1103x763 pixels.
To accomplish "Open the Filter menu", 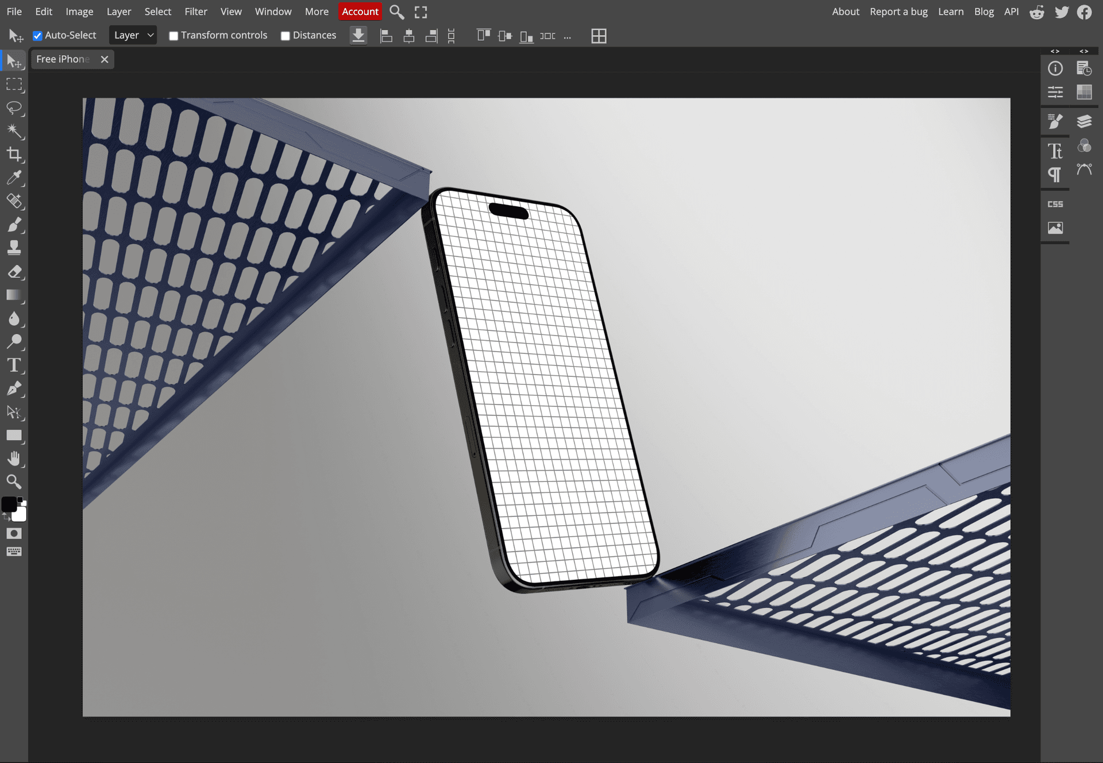I will click(196, 11).
